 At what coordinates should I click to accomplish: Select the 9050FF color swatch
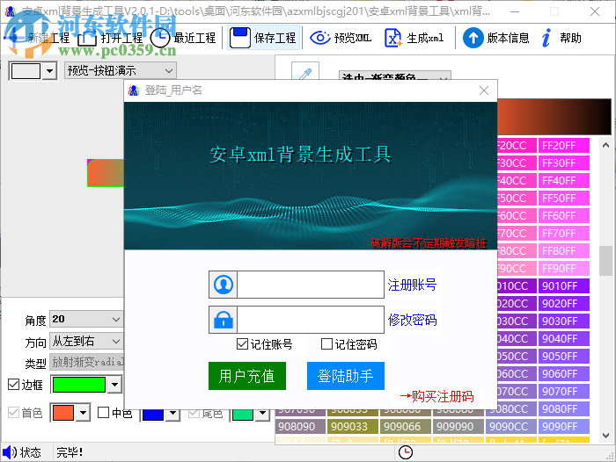[x=564, y=356]
